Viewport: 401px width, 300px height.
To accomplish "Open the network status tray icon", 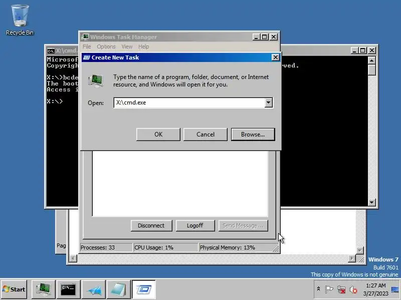I will [x=341, y=289].
